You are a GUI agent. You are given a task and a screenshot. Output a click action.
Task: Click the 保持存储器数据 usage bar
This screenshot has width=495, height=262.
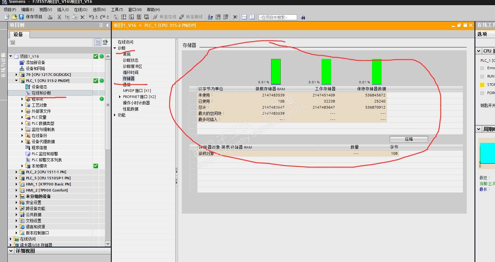pyautogui.click(x=377, y=72)
